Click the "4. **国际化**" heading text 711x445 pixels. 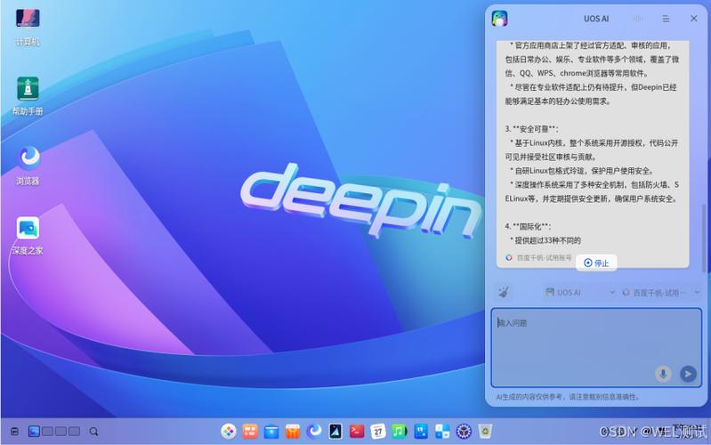(x=529, y=226)
